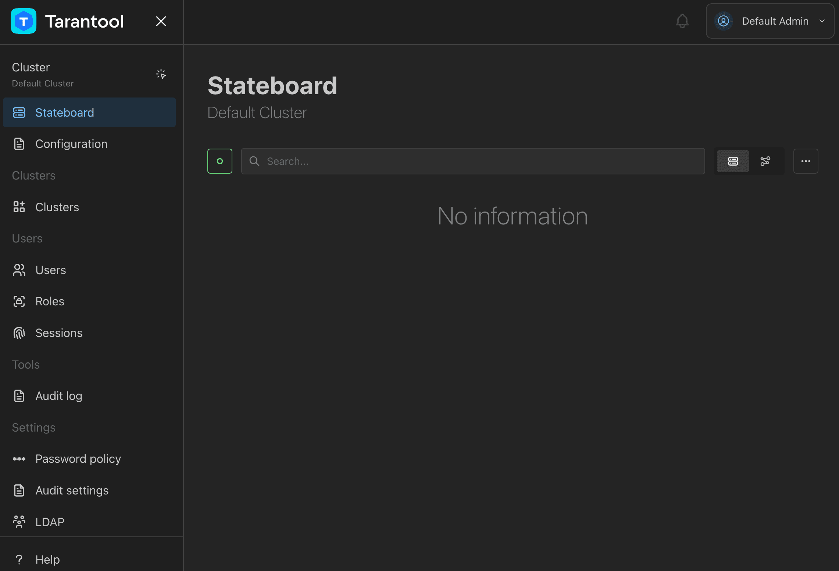Click the green status filter icon button

220,161
